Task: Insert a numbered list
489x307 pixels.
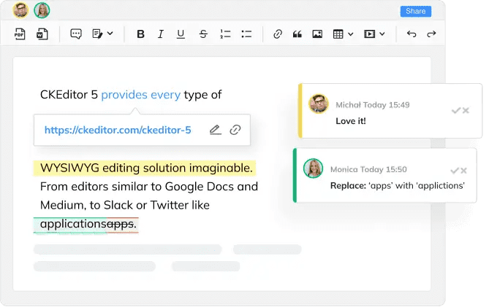Action: pyautogui.click(x=225, y=34)
